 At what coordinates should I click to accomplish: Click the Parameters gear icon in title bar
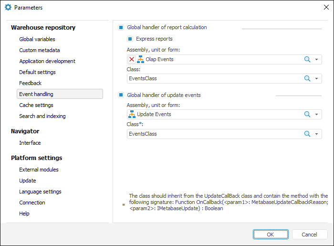tap(8, 8)
